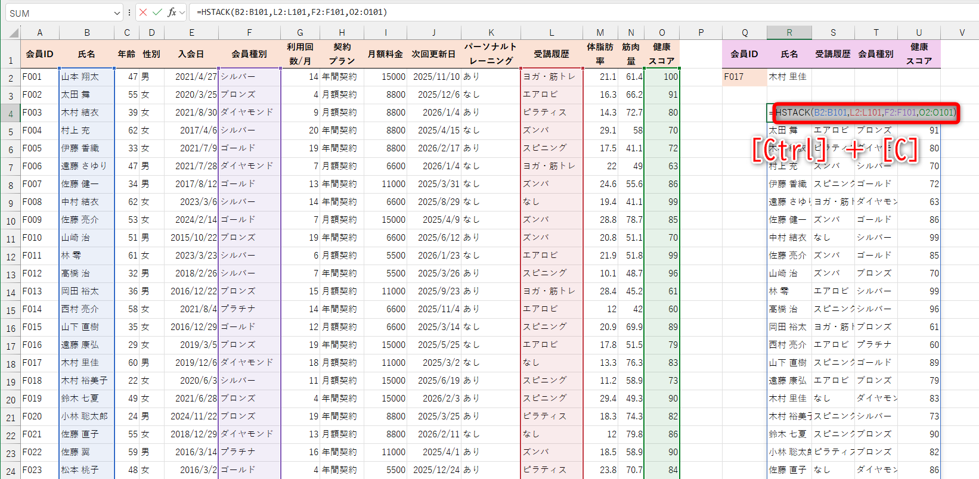Click cell A12 containing F011
The image size is (979, 479).
coord(40,256)
